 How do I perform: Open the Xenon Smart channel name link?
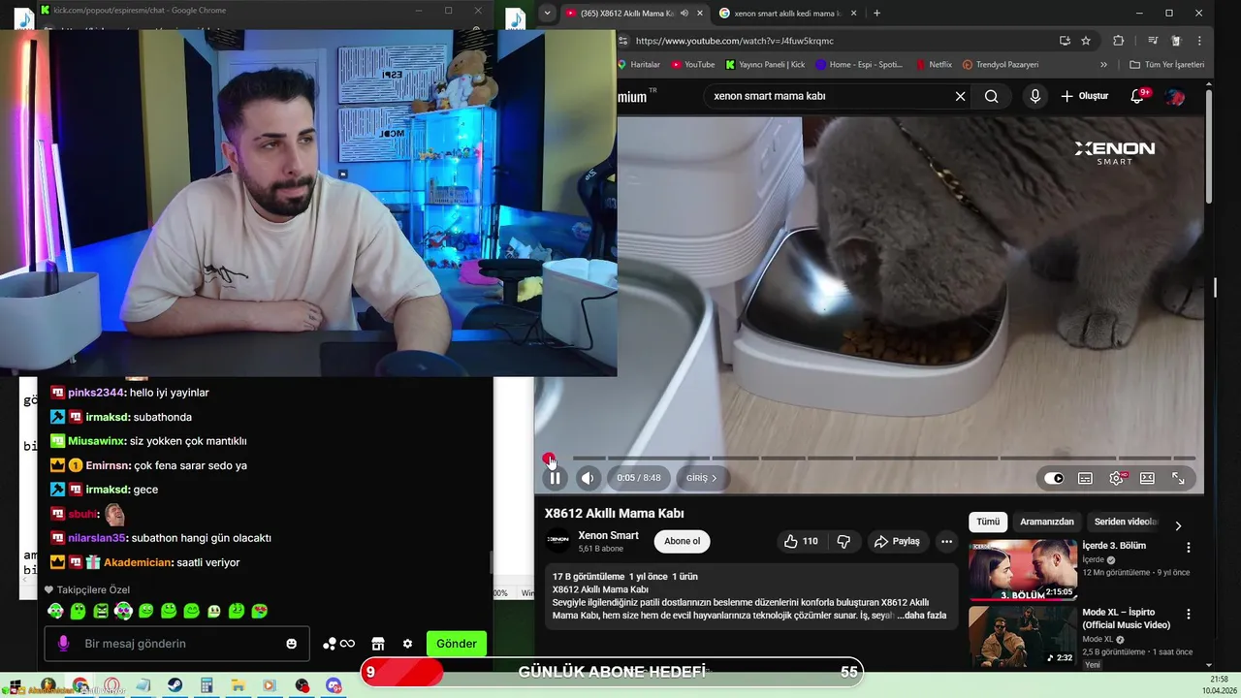[608, 535]
